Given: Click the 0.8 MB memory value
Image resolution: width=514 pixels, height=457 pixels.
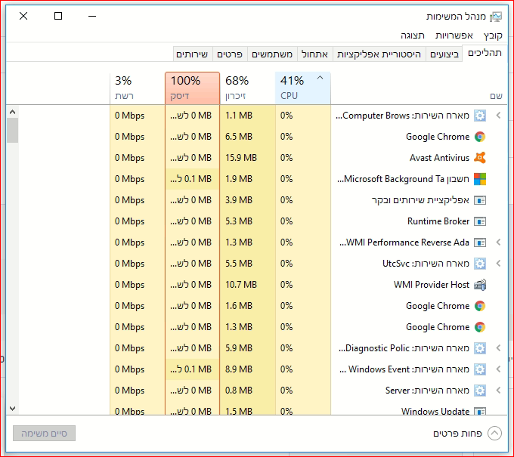Looking at the screenshot, I should coord(239,391).
